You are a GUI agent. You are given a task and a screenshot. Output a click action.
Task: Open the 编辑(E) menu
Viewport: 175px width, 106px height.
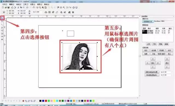tap(11, 4)
